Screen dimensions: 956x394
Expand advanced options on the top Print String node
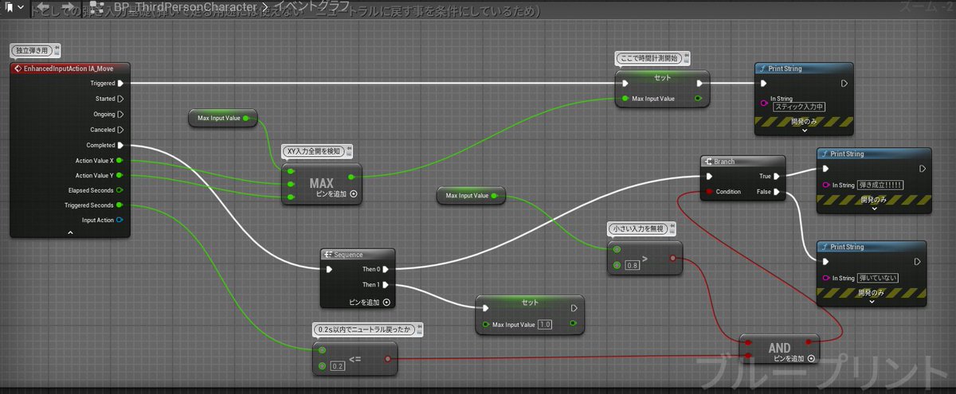coord(803,131)
